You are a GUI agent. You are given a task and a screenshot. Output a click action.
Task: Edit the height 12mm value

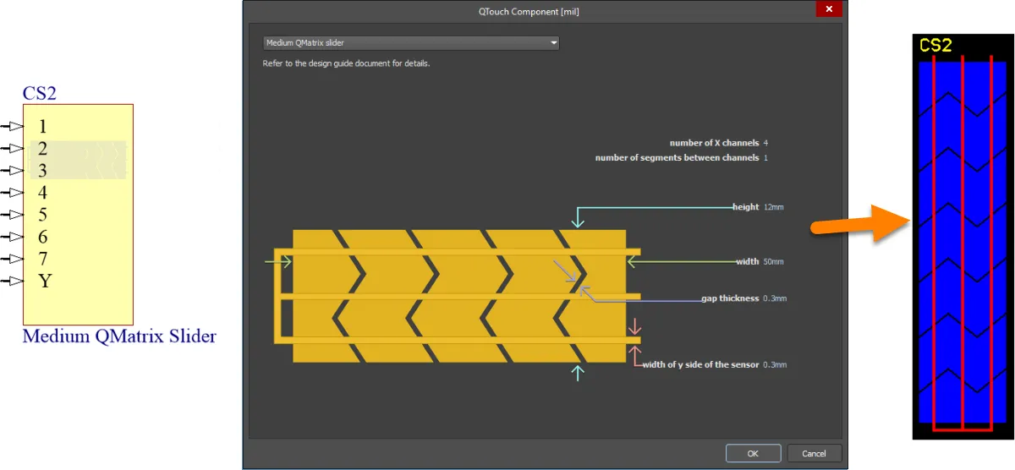(773, 206)
